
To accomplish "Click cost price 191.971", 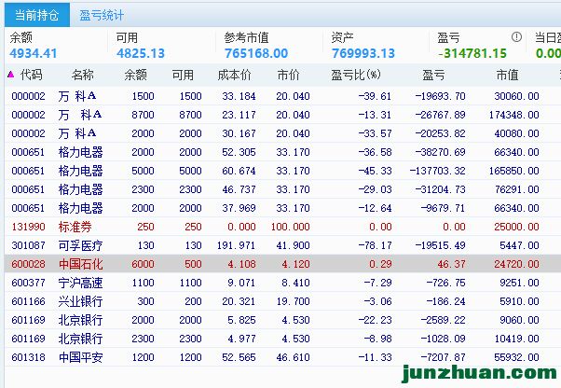I will [236, 245].
